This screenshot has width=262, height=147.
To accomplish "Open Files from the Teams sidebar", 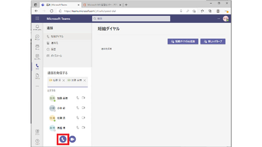I will coord(37,76).
